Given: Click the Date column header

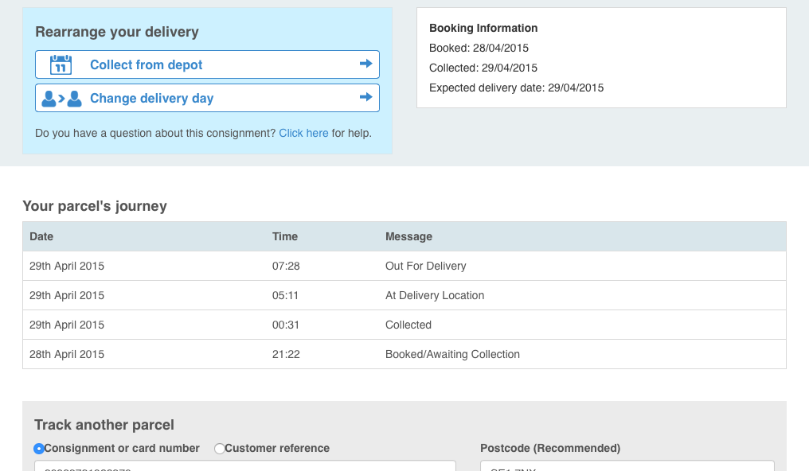Looking at the screenshot, I should coord(41,236).
